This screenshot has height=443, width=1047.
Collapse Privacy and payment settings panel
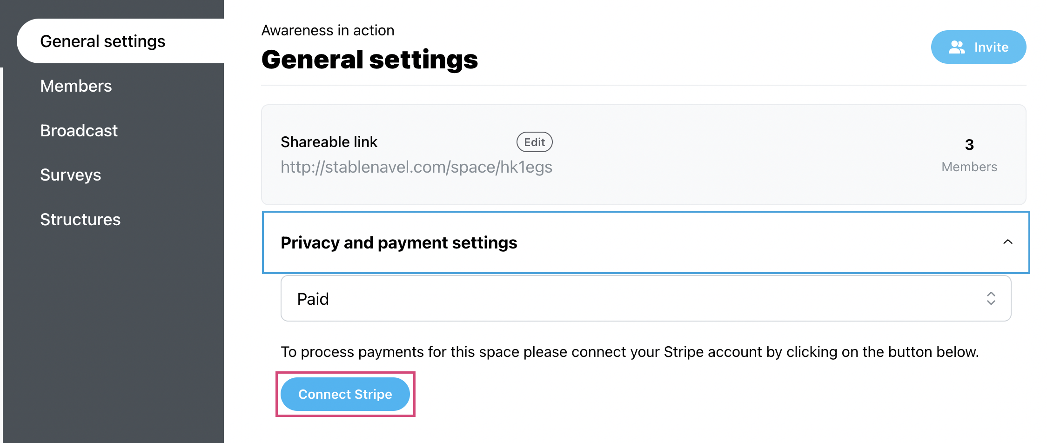click(x=646, y=242)
